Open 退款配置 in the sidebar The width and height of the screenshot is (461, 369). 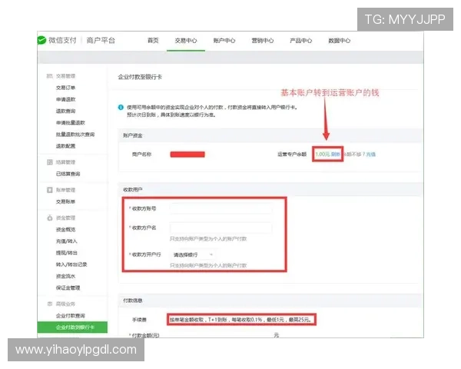(65, 146)
